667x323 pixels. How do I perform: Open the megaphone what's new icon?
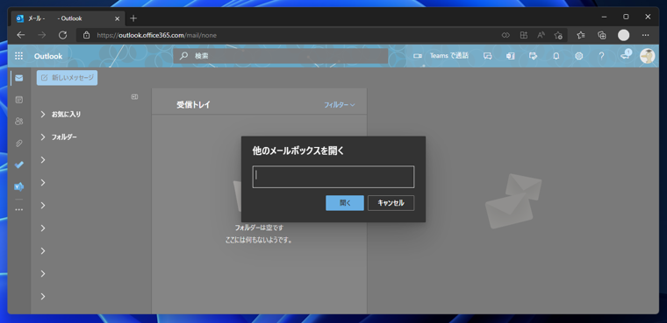[x=625, y=55]
